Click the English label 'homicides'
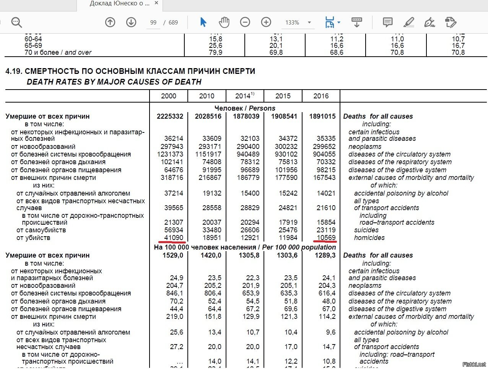488x369 pixels. [369, 238]
